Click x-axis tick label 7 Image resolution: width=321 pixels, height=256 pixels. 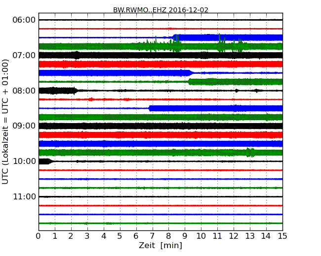[152, 236]
